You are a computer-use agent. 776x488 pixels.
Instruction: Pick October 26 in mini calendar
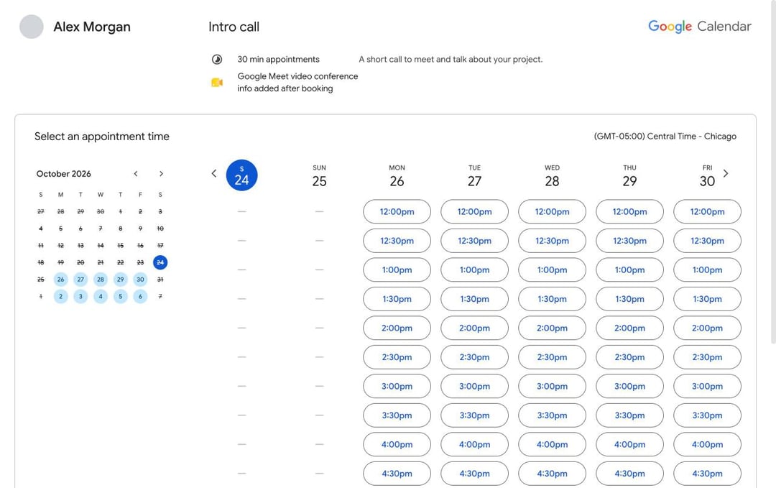pos(60,280)
